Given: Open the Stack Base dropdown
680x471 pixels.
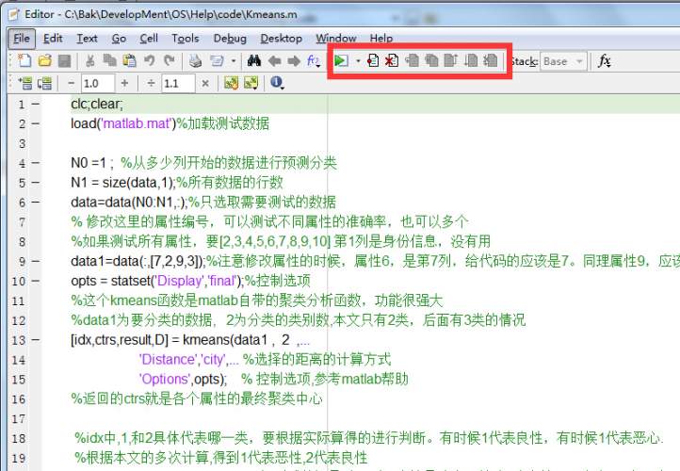Looking at the screenshot, I should [x=563, y=61].
